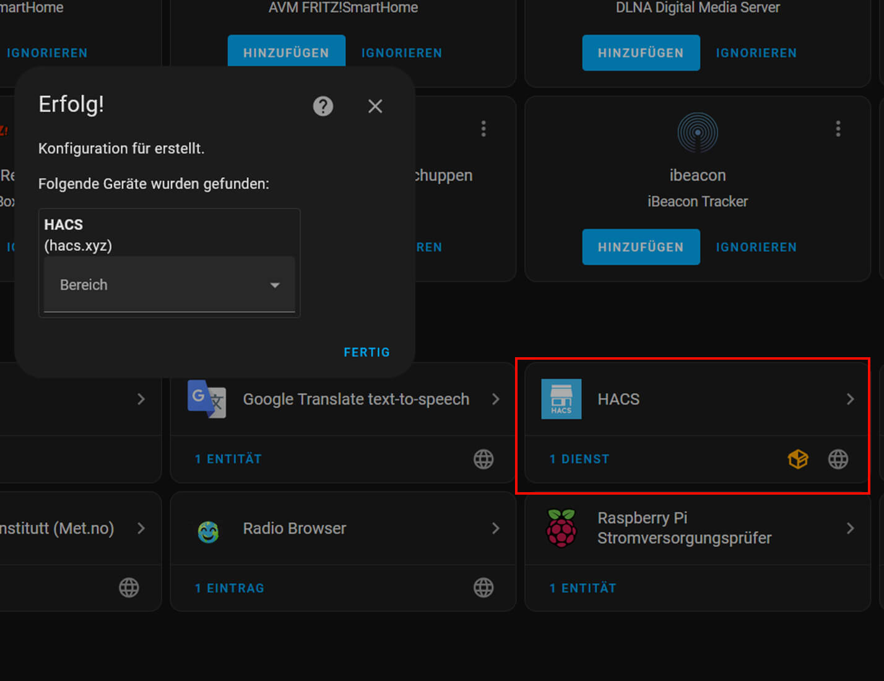Screen dimensions: 884x681
Task: Click the Google Translate logo icon
Action: pyautogui.click(x=207, y=399)
